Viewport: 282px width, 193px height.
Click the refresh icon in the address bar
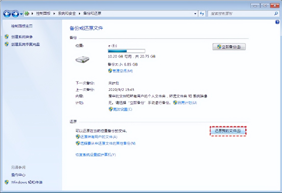point(202,13)
